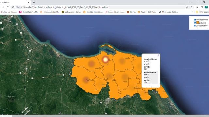Open the 'Mellow Ads: Dashb...' bookmark
Screen dimensions: 209x117
click(x=168, y=12)
